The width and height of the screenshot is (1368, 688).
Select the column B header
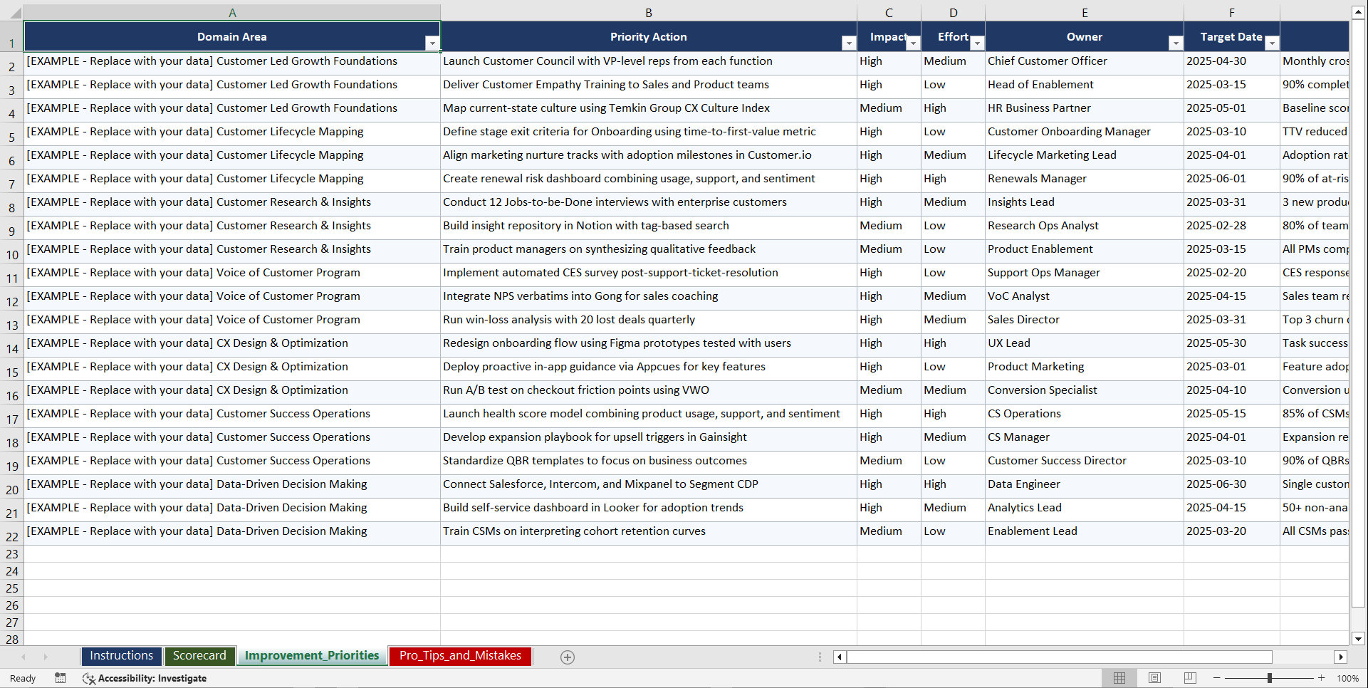[649, 12]
